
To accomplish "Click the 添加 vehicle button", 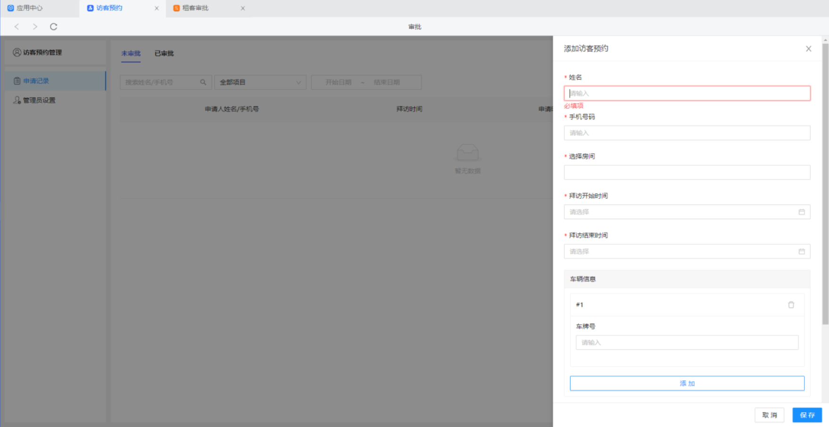I will point(687,384).
